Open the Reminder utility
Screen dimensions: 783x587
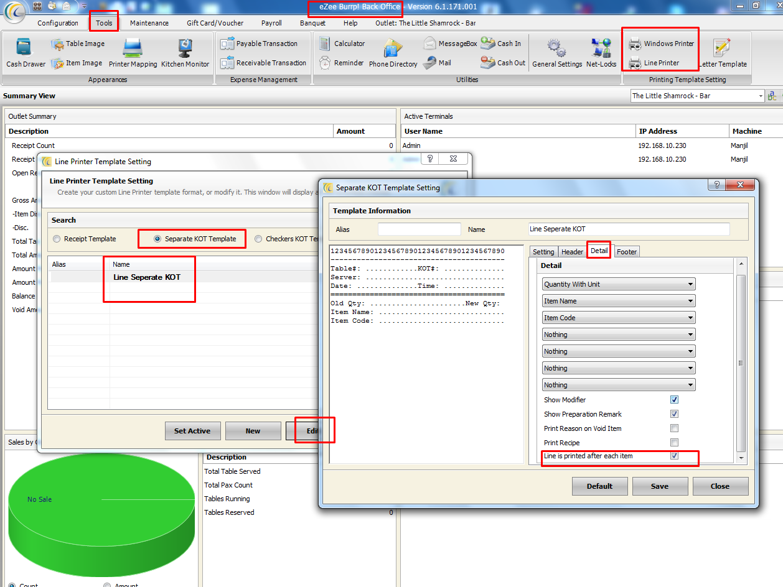click(x=341, y=63)
